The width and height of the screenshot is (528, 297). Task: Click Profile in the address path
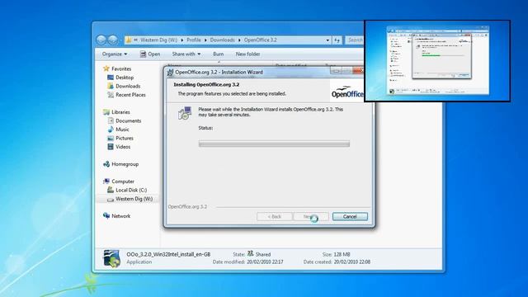194,40
